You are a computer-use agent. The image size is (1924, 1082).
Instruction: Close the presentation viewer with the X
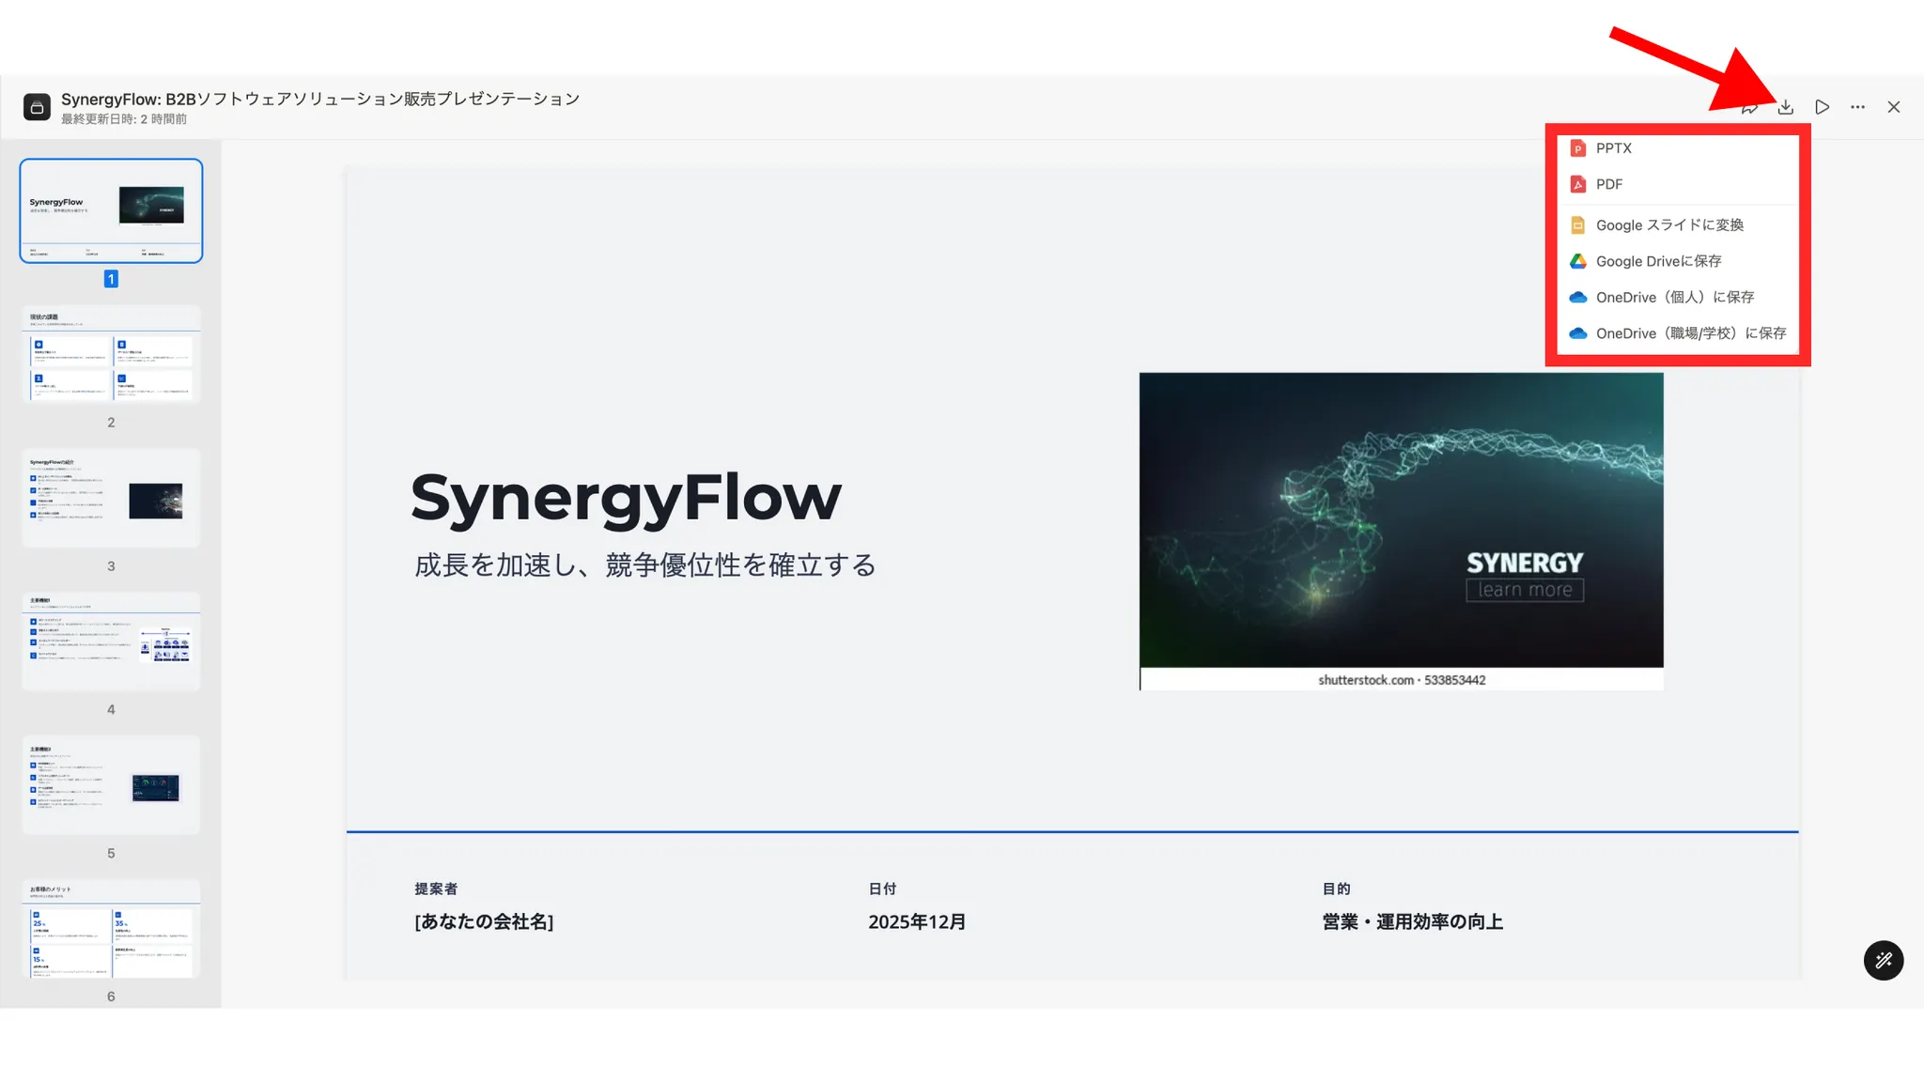click(1893, 107)
